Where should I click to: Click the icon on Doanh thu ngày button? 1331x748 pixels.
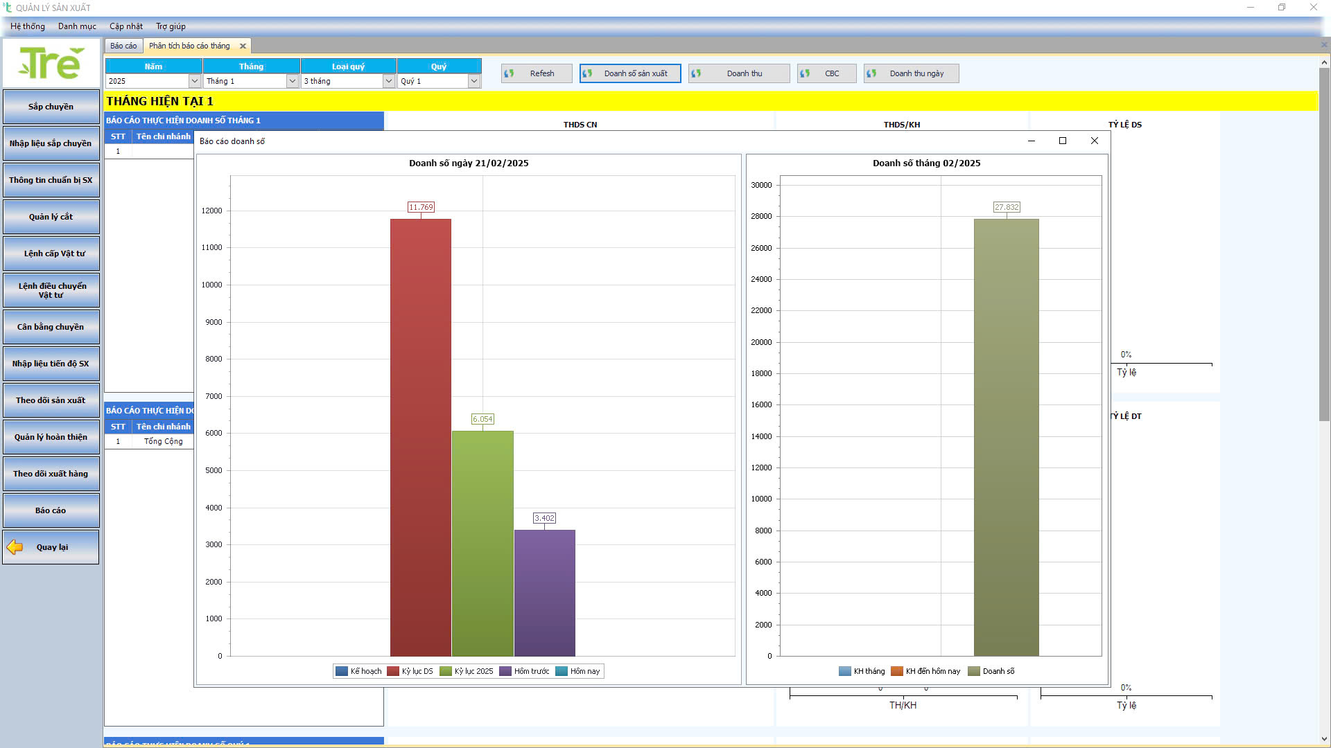[x=871, y=73]
